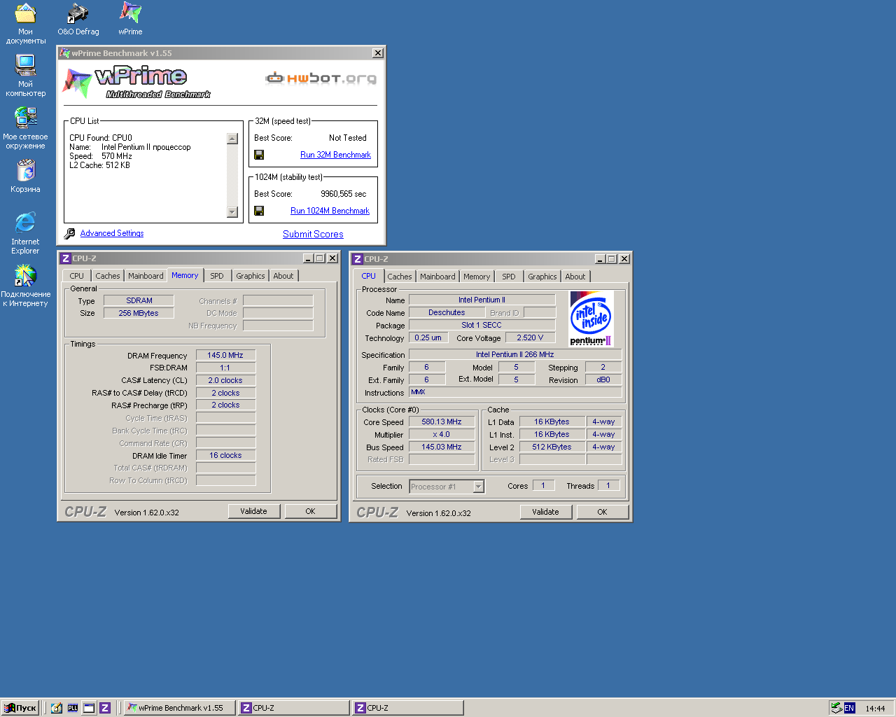Image resolution: width=896 pixels, height=717 pixels.
Task: Switch to the CPU tab in the Memory CPU-Z window
Action: pos(77,276)
